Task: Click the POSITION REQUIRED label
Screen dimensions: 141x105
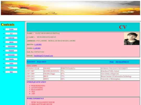Action: [36, 62]
